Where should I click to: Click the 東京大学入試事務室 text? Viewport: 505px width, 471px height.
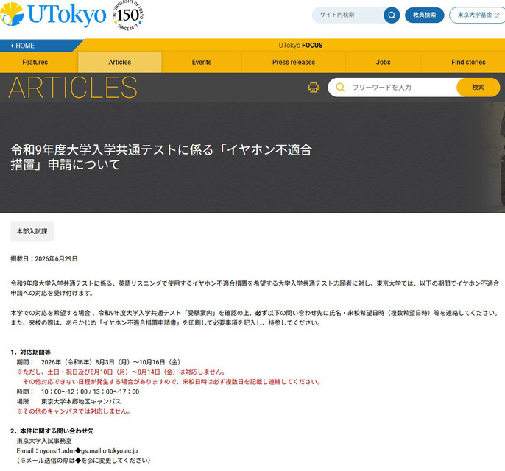[x=44, y=441]
